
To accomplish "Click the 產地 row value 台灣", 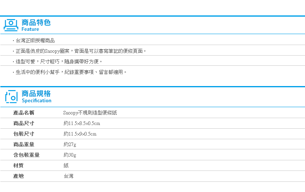I will point(69,176).
